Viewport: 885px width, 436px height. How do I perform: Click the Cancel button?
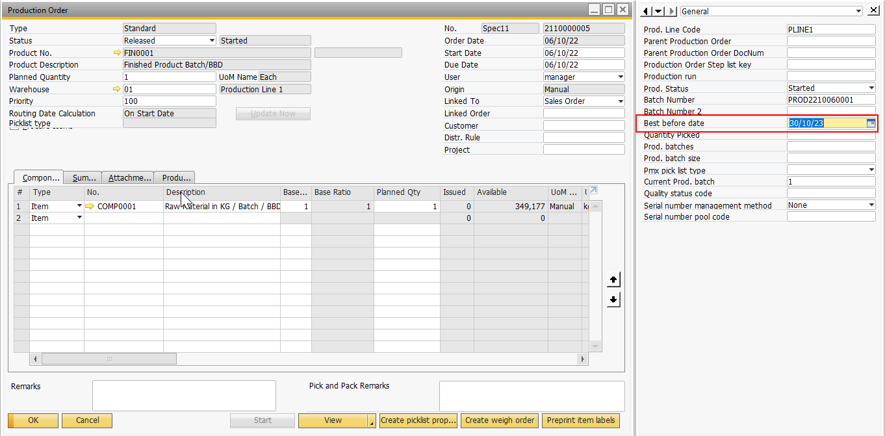[x=88, y=420]
